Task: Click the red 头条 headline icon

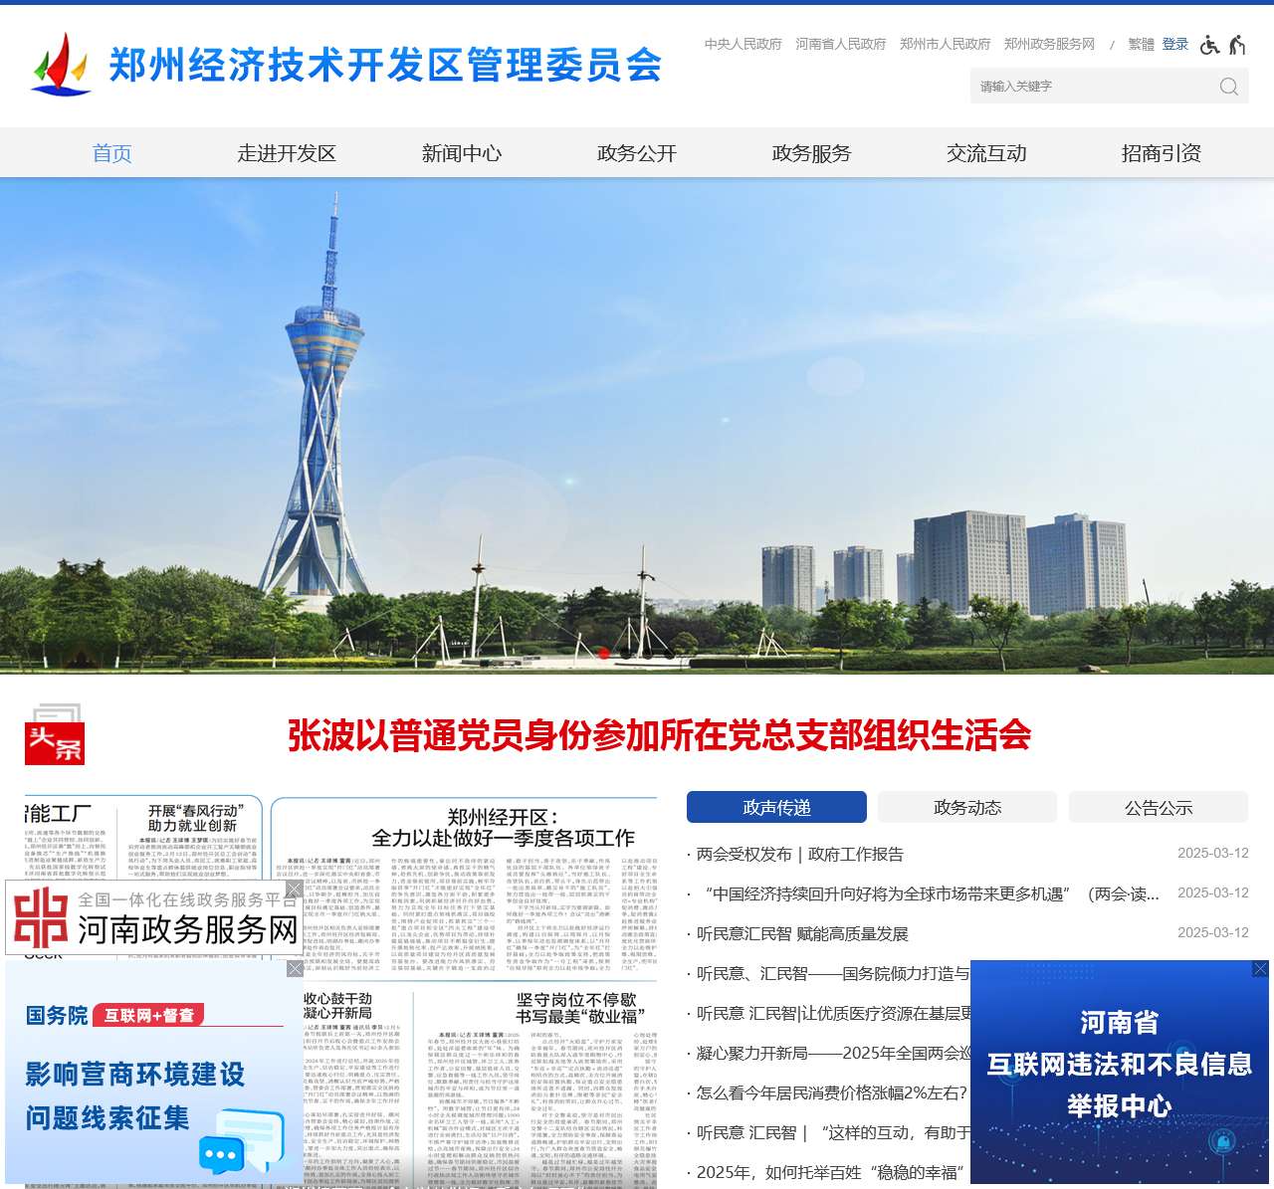Action: 55,735
